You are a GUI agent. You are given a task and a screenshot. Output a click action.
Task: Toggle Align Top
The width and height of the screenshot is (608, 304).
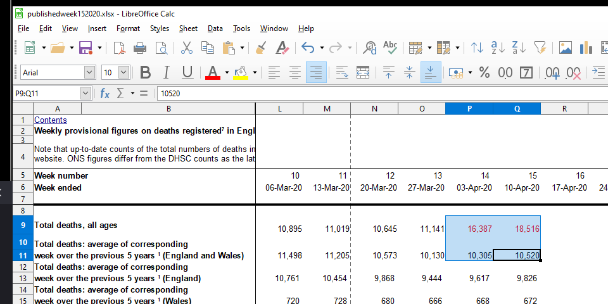[x=388, y=72]
